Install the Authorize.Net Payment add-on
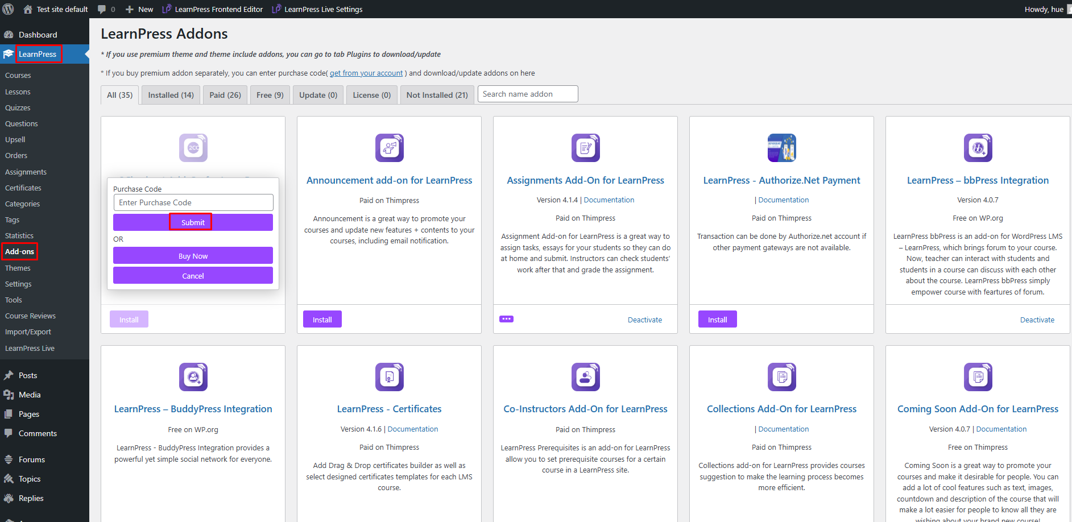This screenshot has height=522, width=1072. [717, 320]
